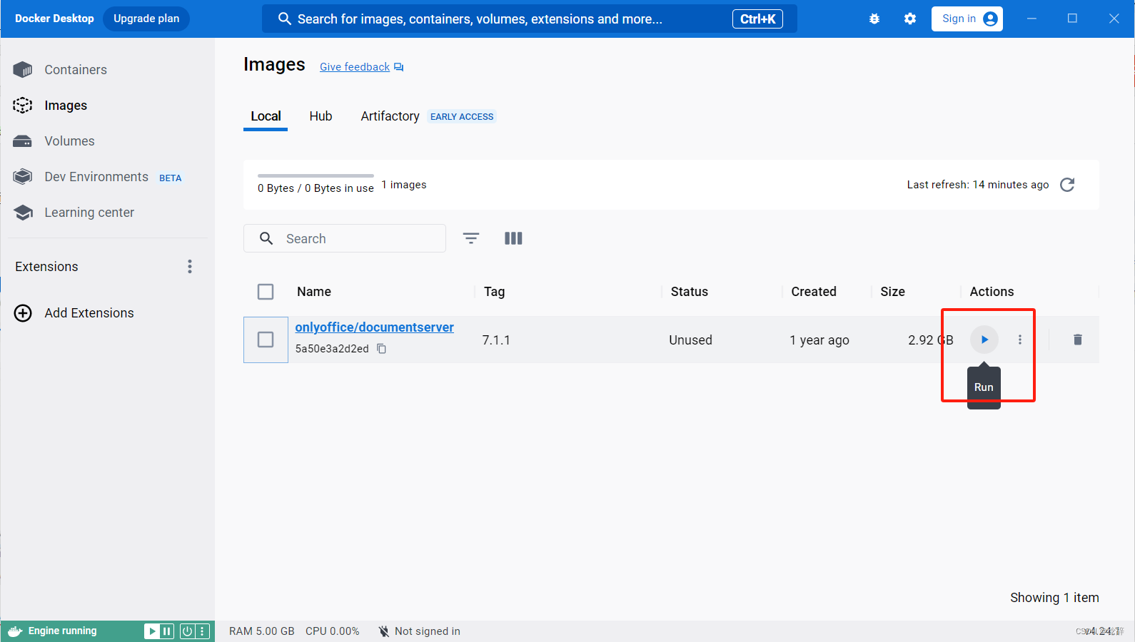Delete the onlyoffice/documentserver image
The width and height of the screenshot is (1135, 642).
[1078, 340]
